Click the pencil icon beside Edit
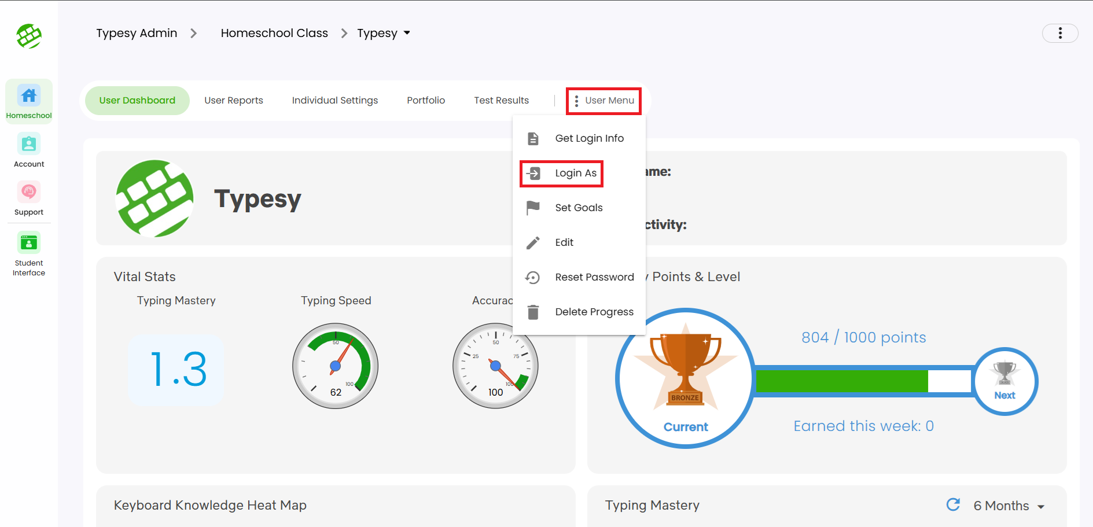This screenshot has width=1093, height=527. tap(533, 242)
